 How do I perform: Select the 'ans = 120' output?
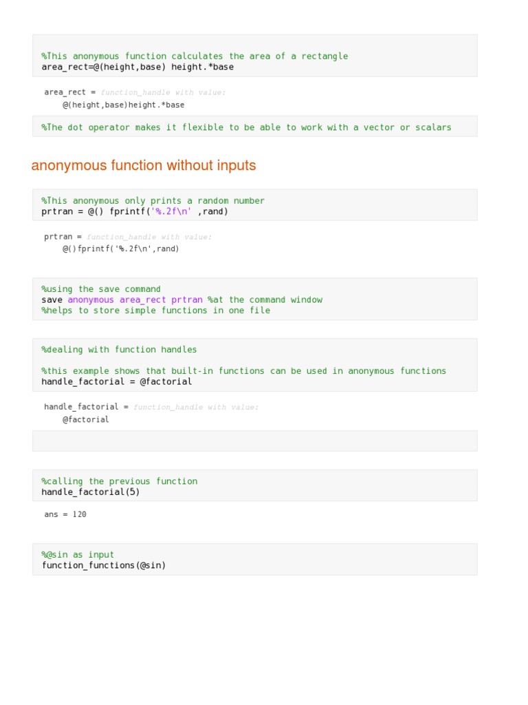tap(65, 514)
